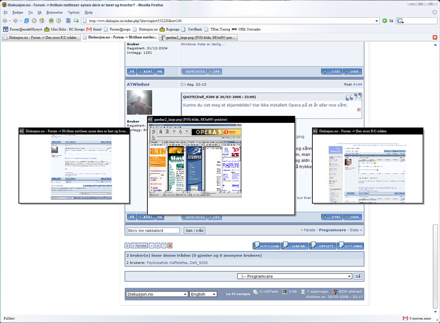Screen dimensions: 440x323
Task: Open the Lo-Fi-versjon link
Action: [238, 294]
